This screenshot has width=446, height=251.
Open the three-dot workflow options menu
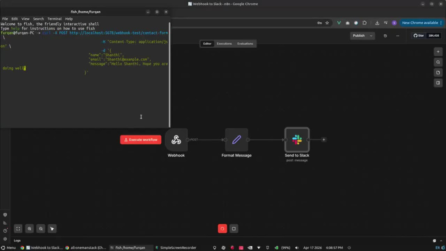398,36
